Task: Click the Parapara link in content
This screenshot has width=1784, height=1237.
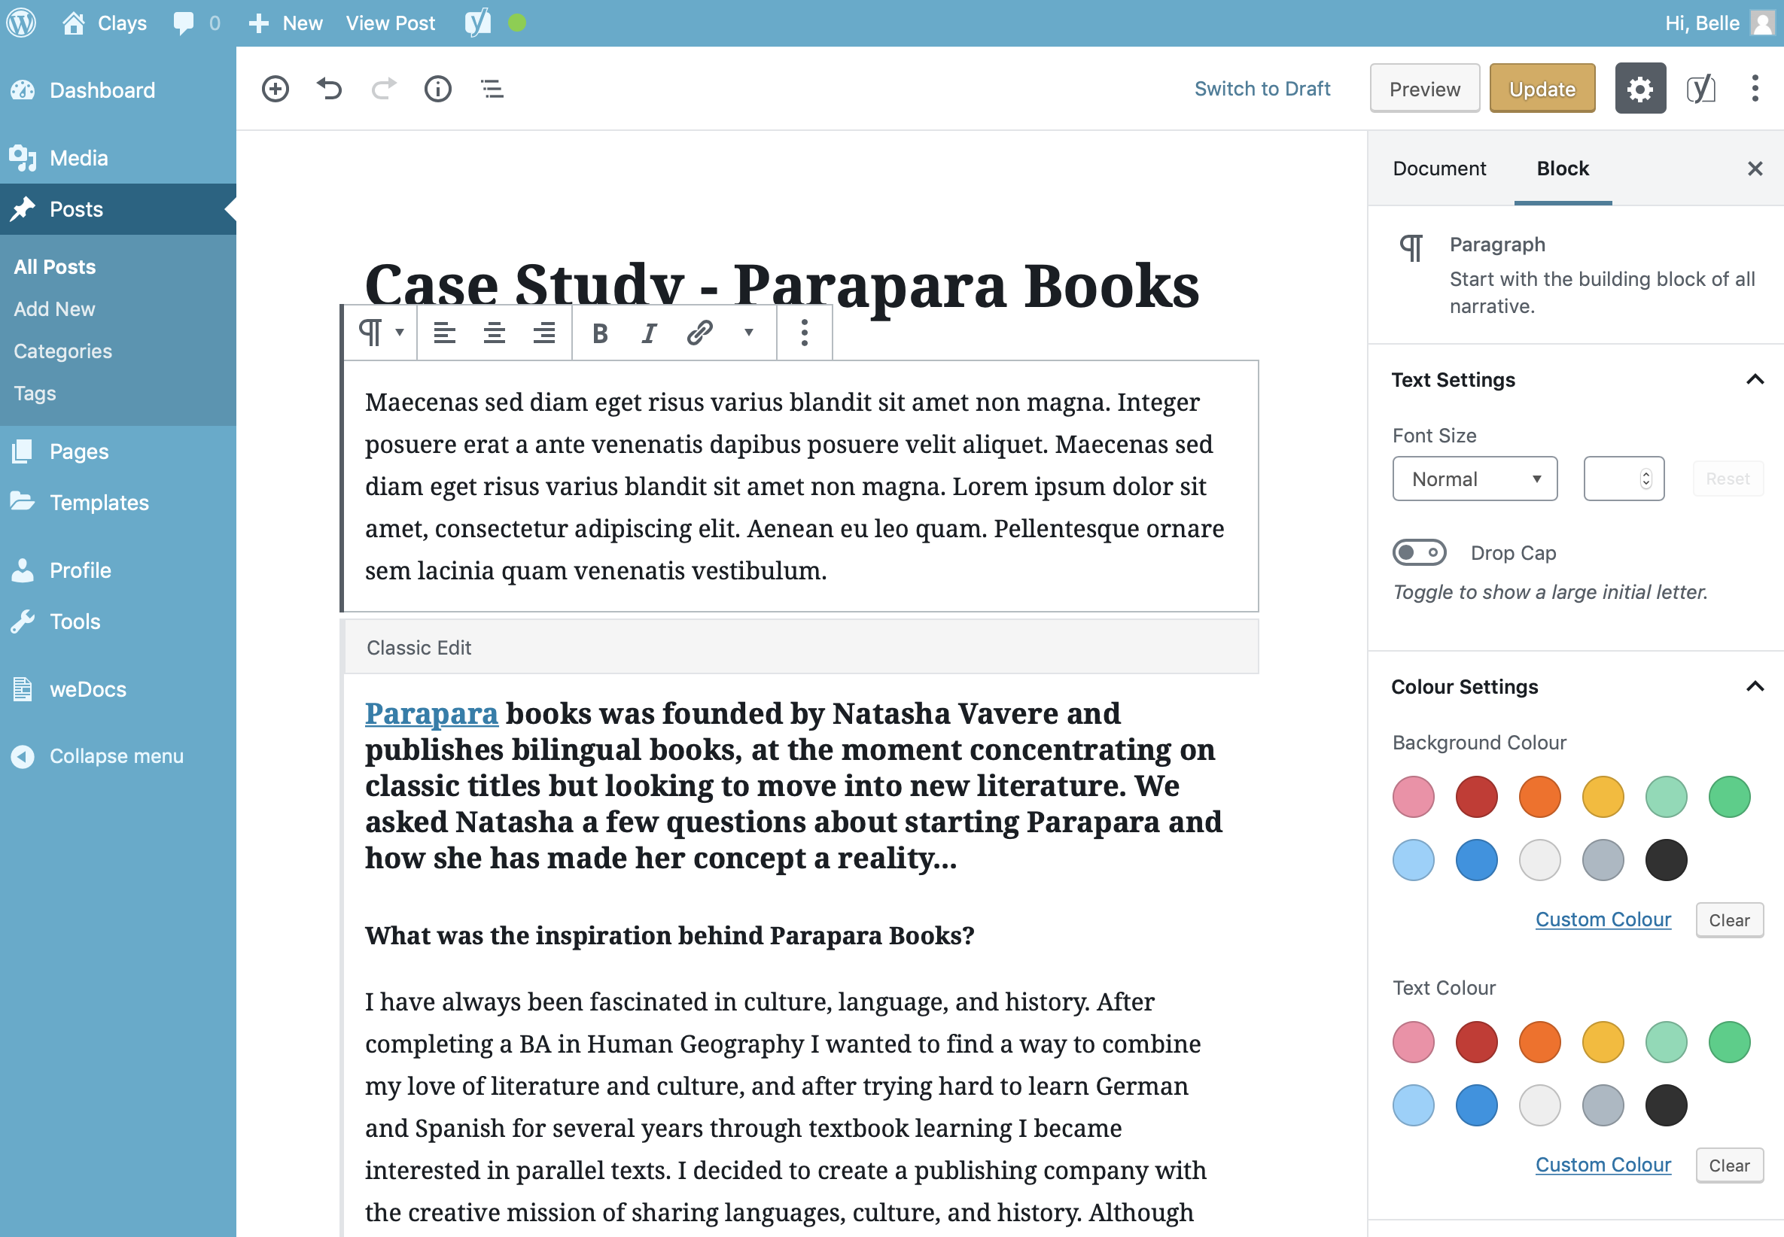Action: [x=431, y=713]
